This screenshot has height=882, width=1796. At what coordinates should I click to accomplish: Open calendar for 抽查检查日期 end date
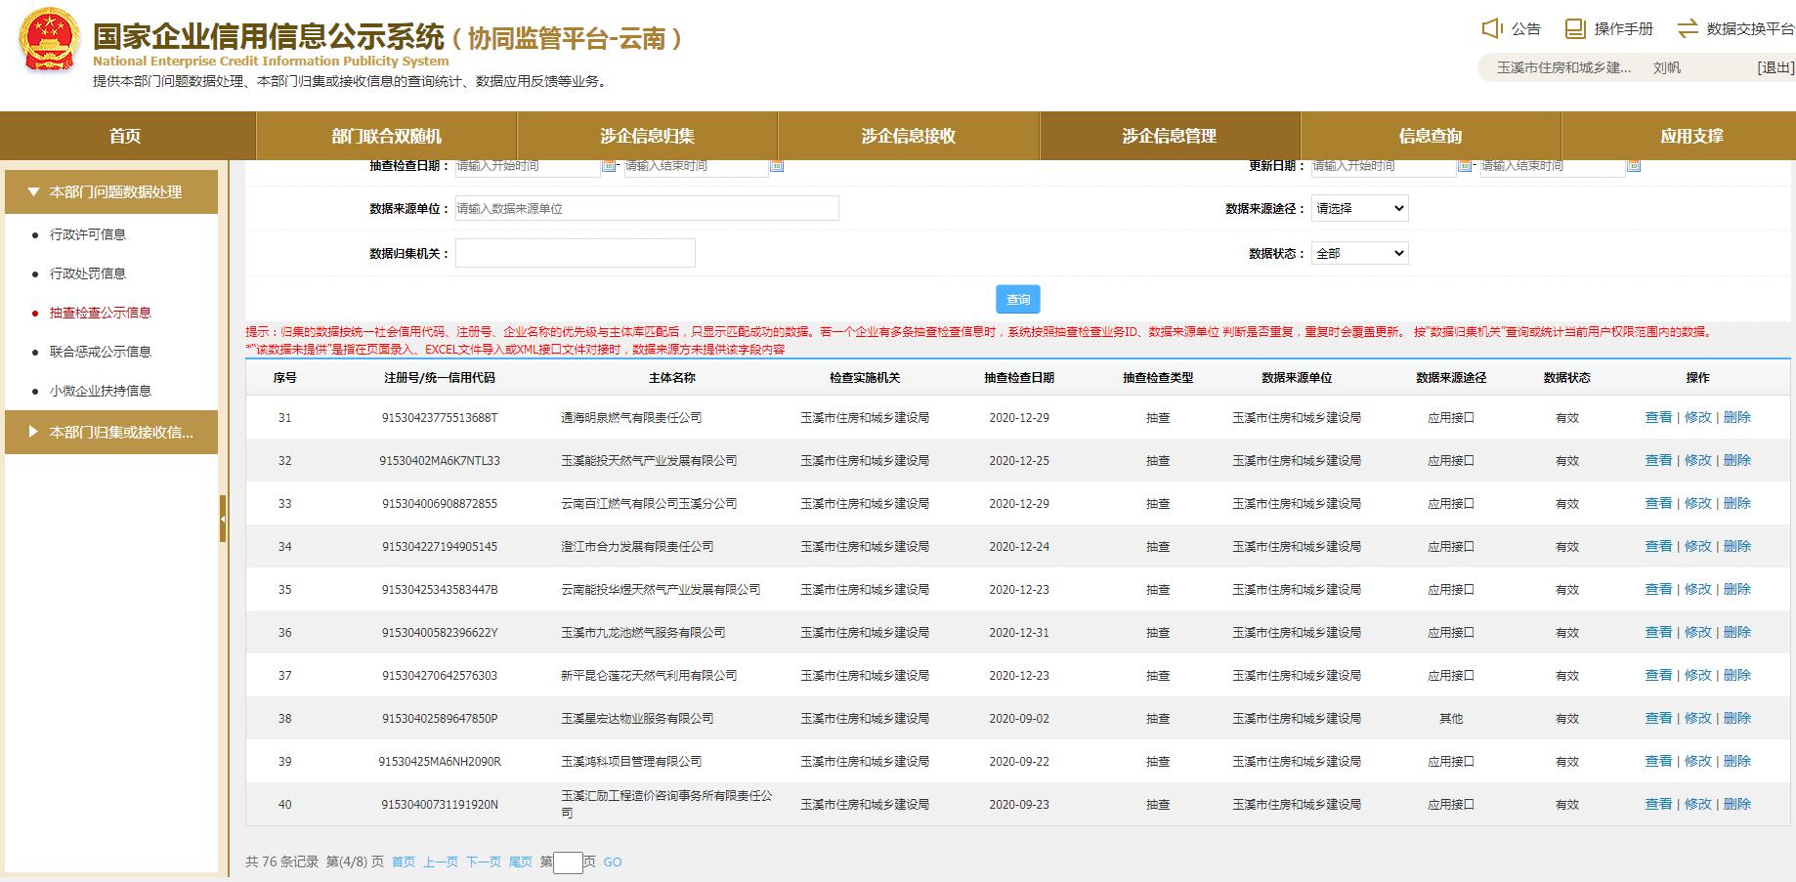[777, 166]
